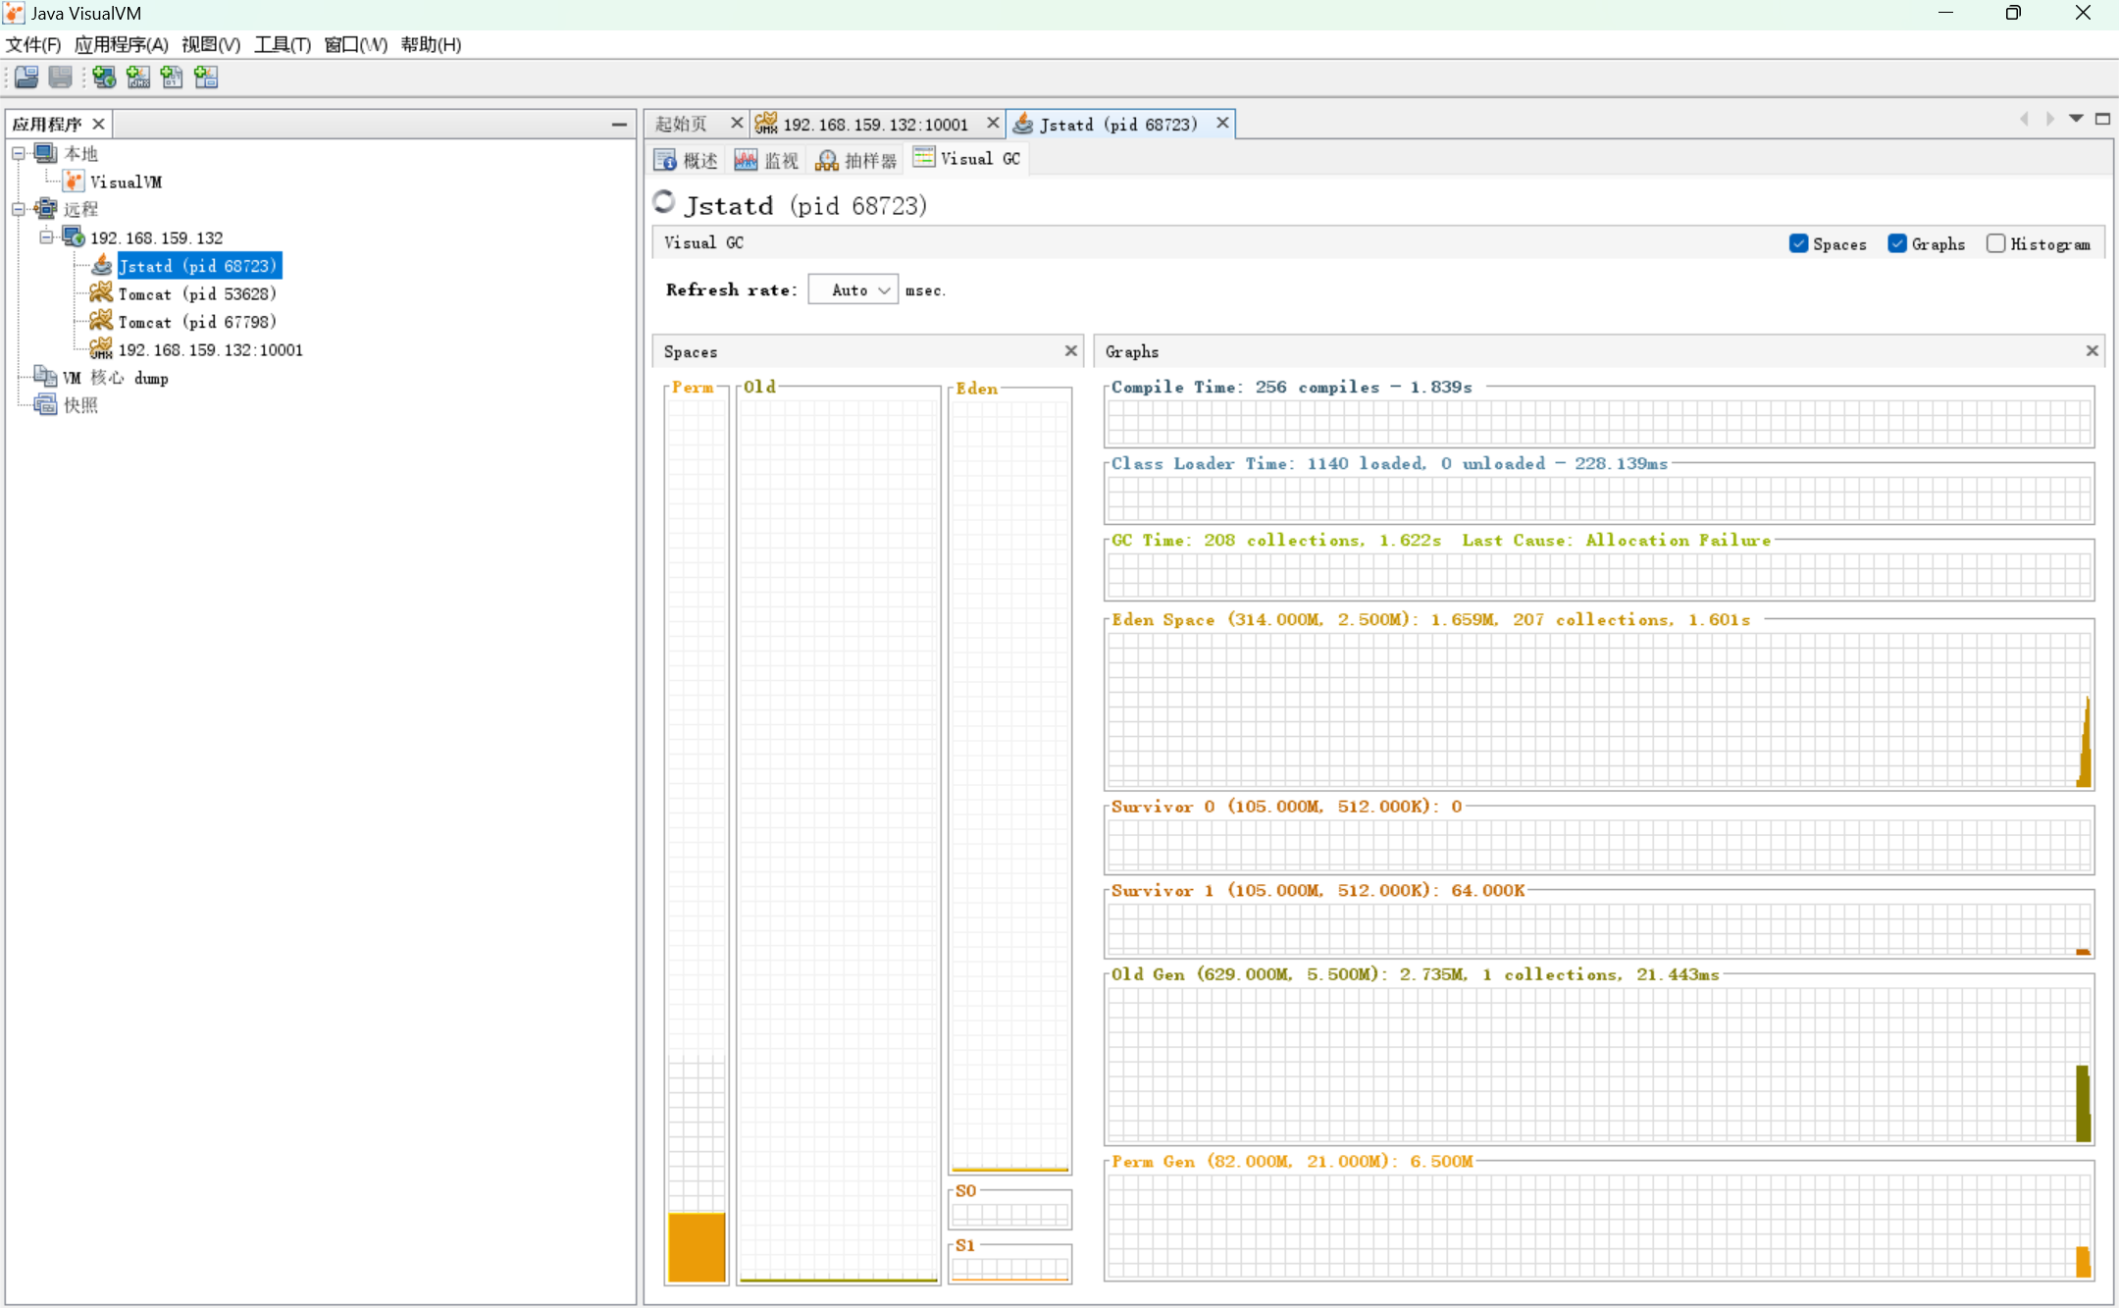Image resolution: width=2119 pixels, height=1308 pixels.
Task: Click the Add JMX Connection toolbar icon
Action: (x=138, y=78)
